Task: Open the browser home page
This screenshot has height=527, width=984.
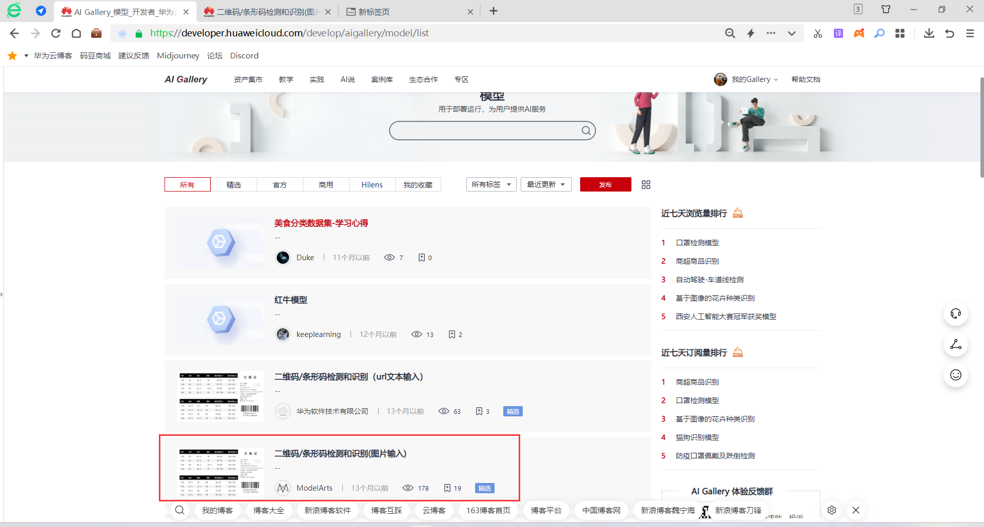Action: tap(76, 33)
